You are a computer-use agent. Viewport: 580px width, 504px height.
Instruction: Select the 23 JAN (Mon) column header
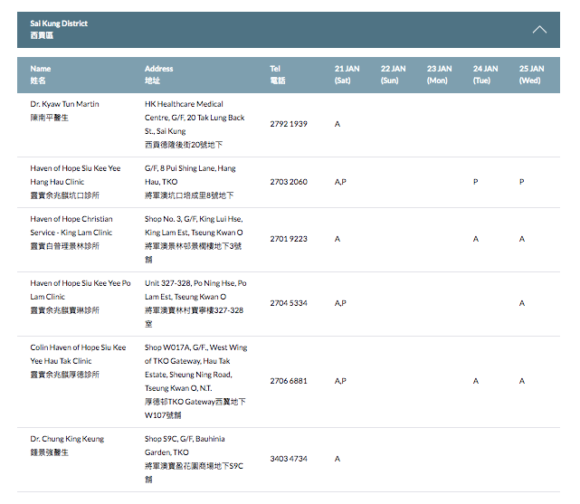(x=439, y=74)
